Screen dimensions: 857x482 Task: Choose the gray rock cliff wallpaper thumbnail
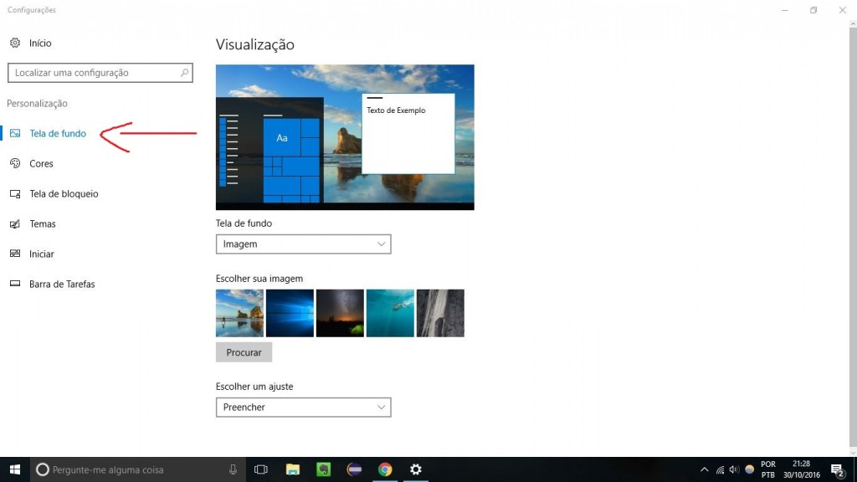coord(440,313)
